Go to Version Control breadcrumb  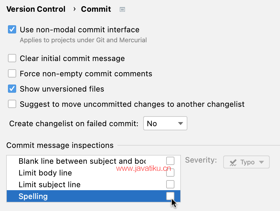[x=36, y=9]
